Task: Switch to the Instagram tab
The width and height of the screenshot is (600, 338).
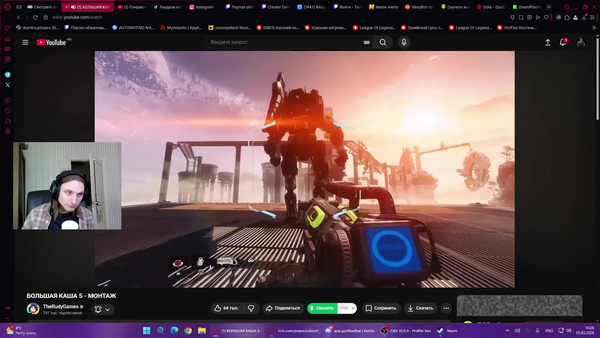Action: tap(201, 7)
